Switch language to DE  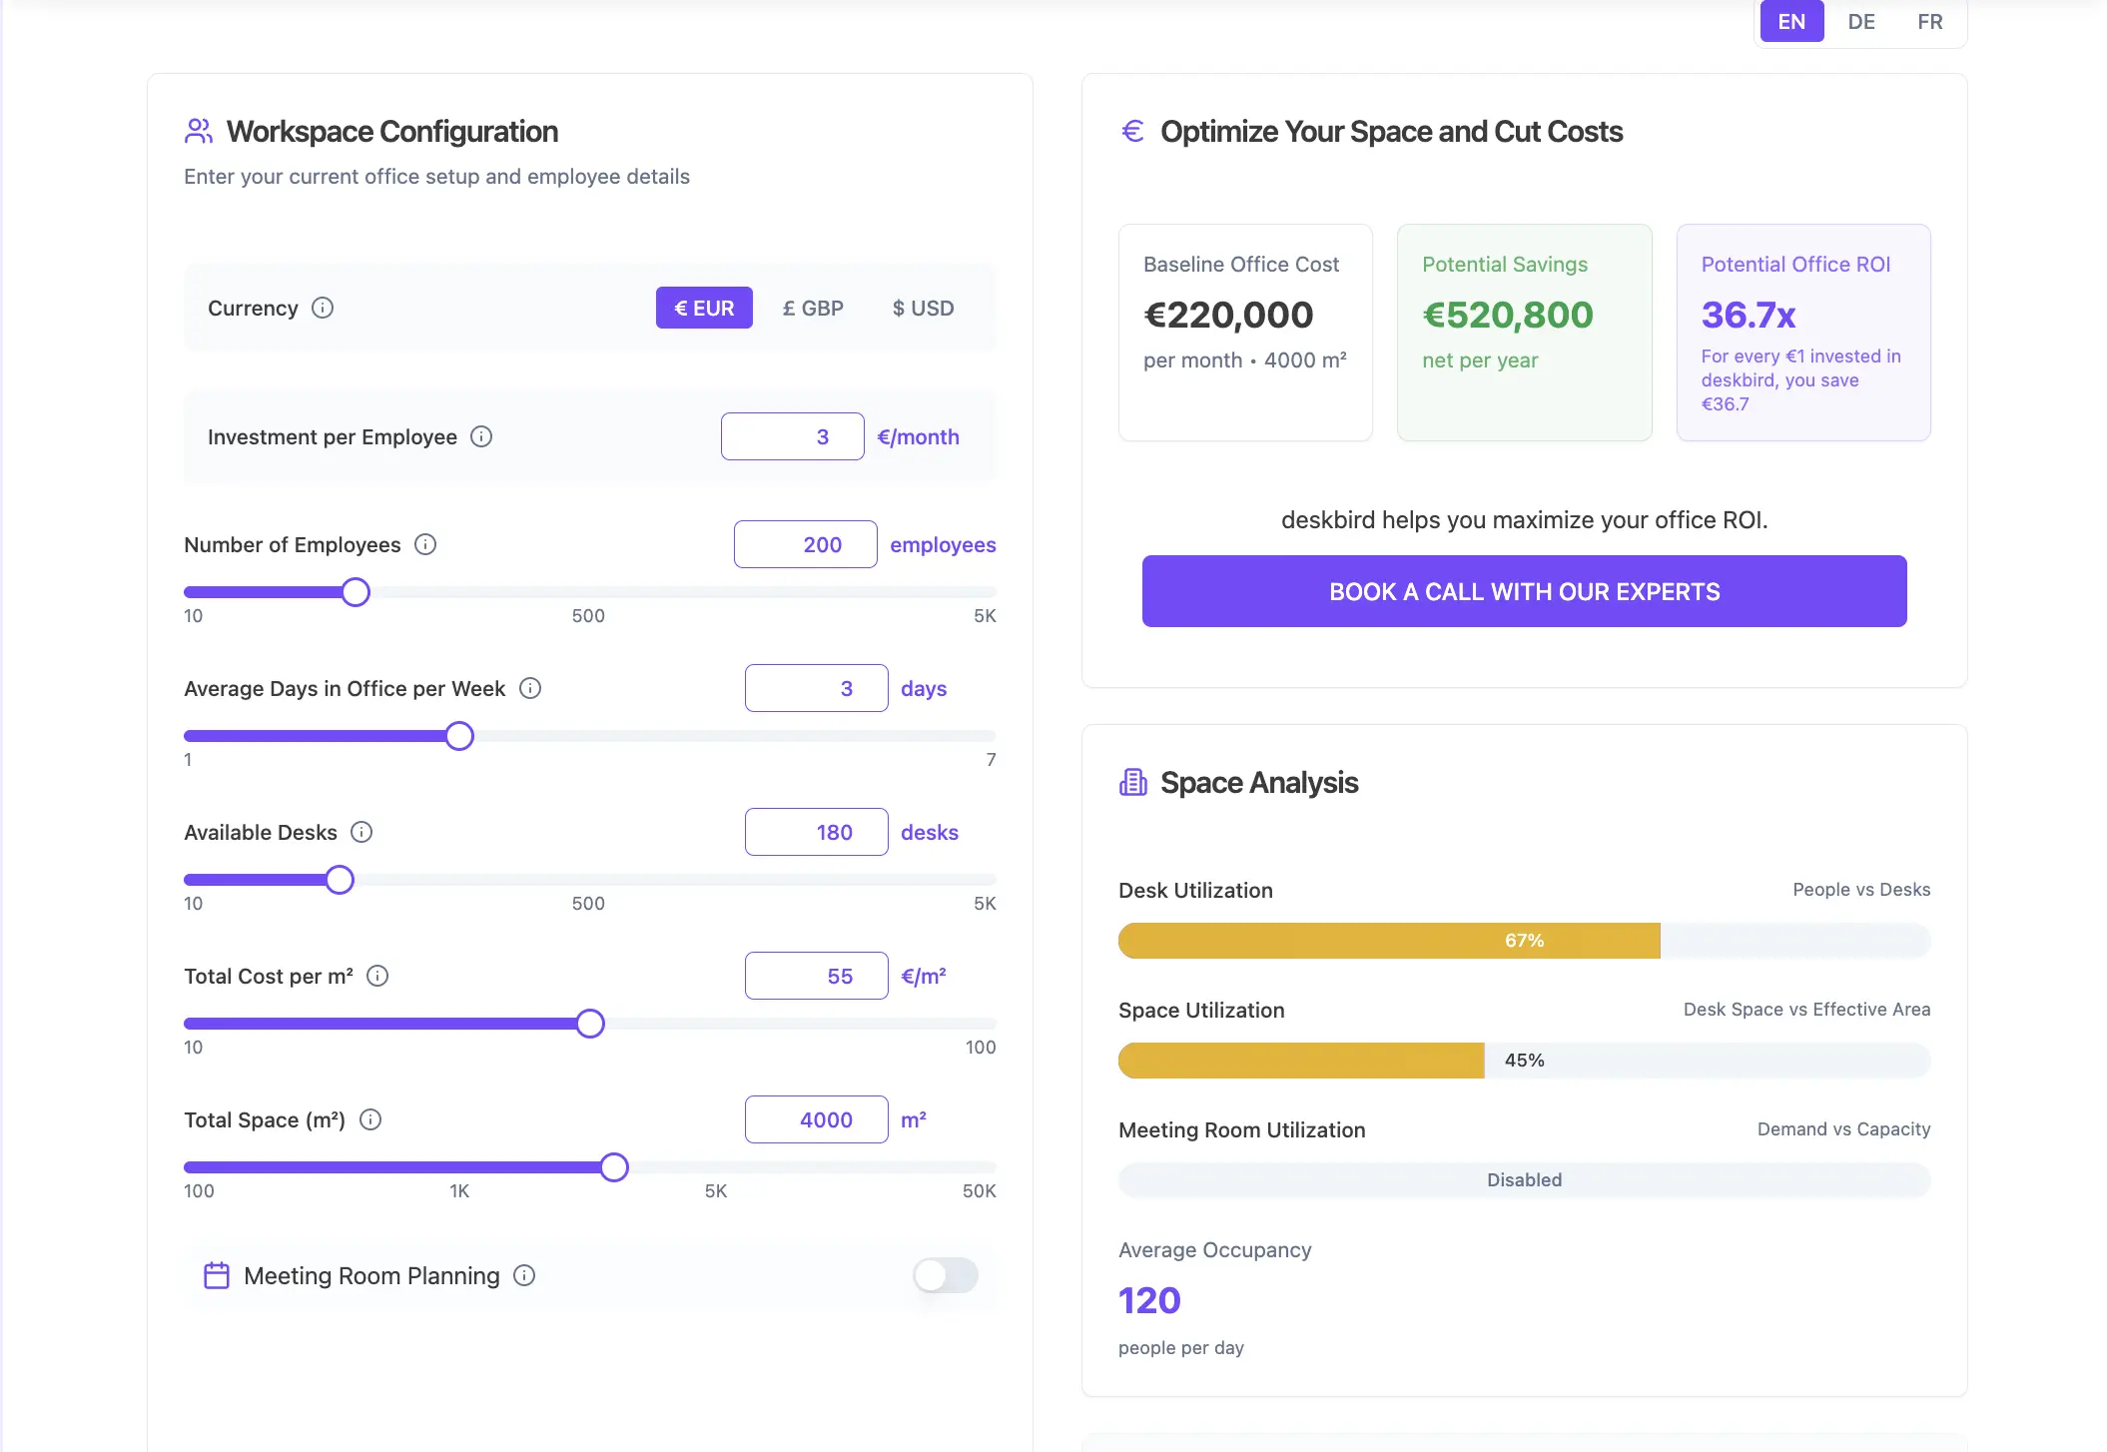click(x=1860, y=22)
